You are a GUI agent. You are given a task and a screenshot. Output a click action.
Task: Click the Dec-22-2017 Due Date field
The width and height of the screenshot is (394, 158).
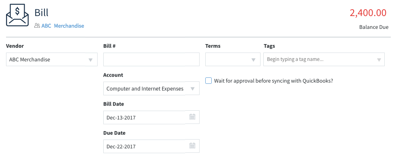tap(144, 146)
